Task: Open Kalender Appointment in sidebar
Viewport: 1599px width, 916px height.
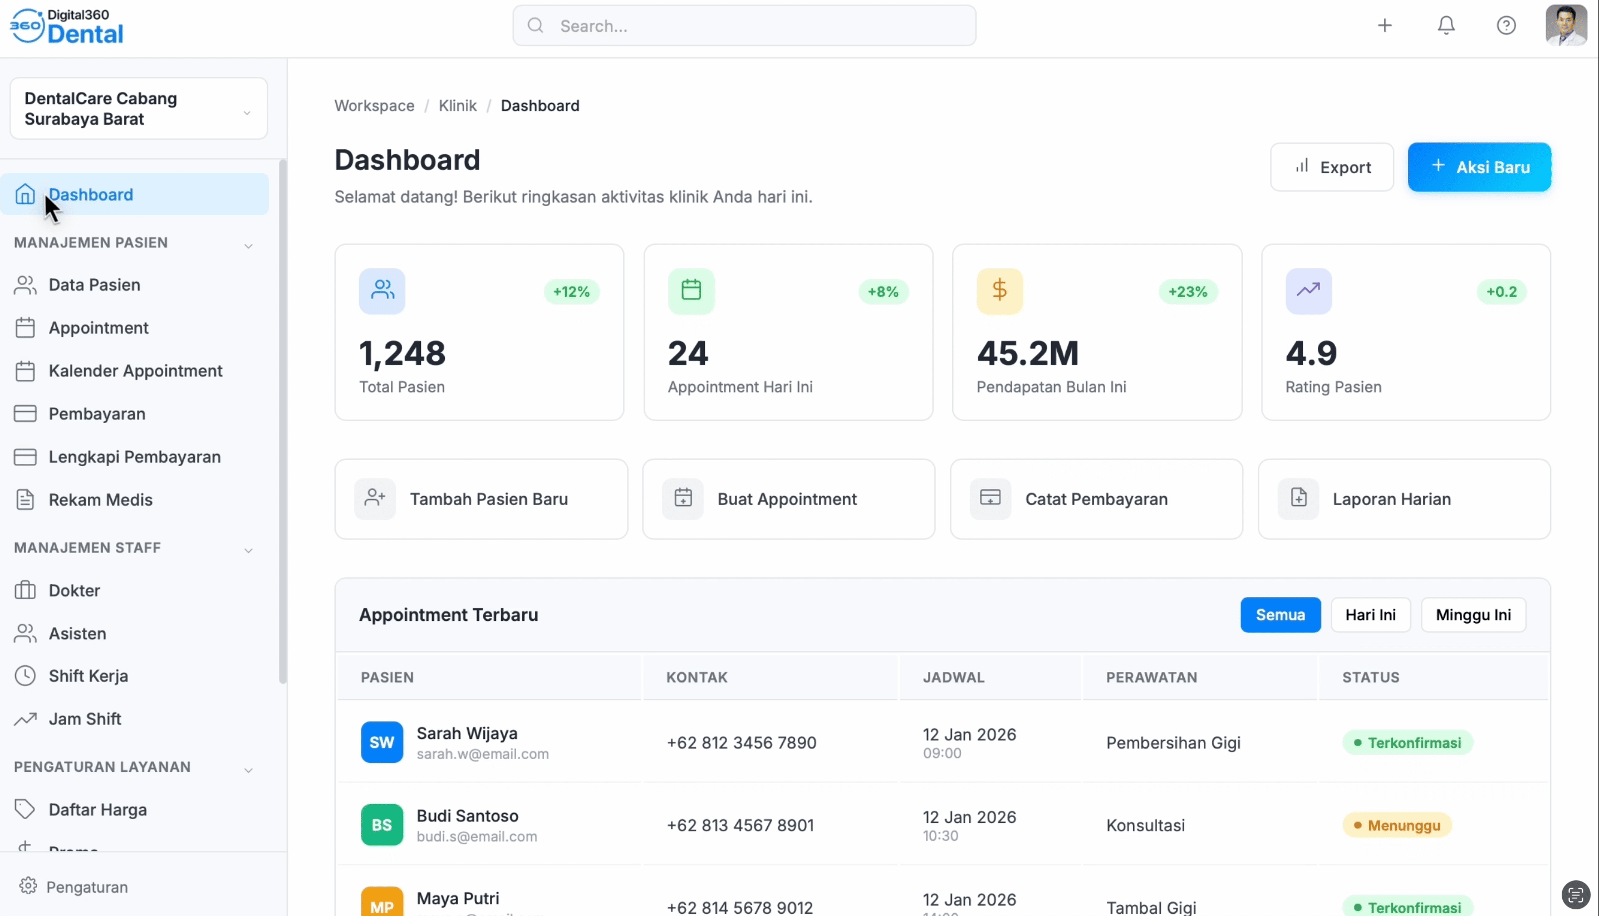Action: (135, 370)
